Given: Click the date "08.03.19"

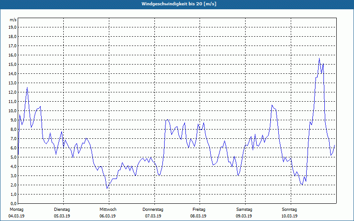Looking at the screenshot, I should (198, 216).
